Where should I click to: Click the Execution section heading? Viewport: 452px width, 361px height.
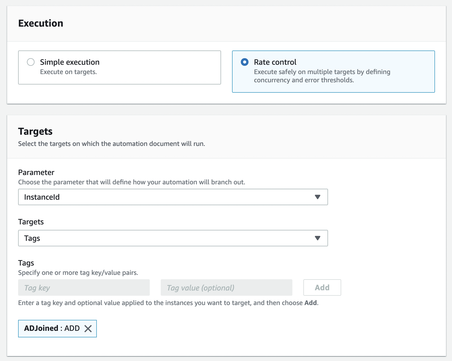pyautogui.click(x=41, y=23)
